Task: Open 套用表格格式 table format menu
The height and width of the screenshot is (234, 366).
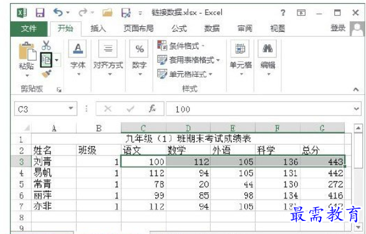Action: pos(188,60)
